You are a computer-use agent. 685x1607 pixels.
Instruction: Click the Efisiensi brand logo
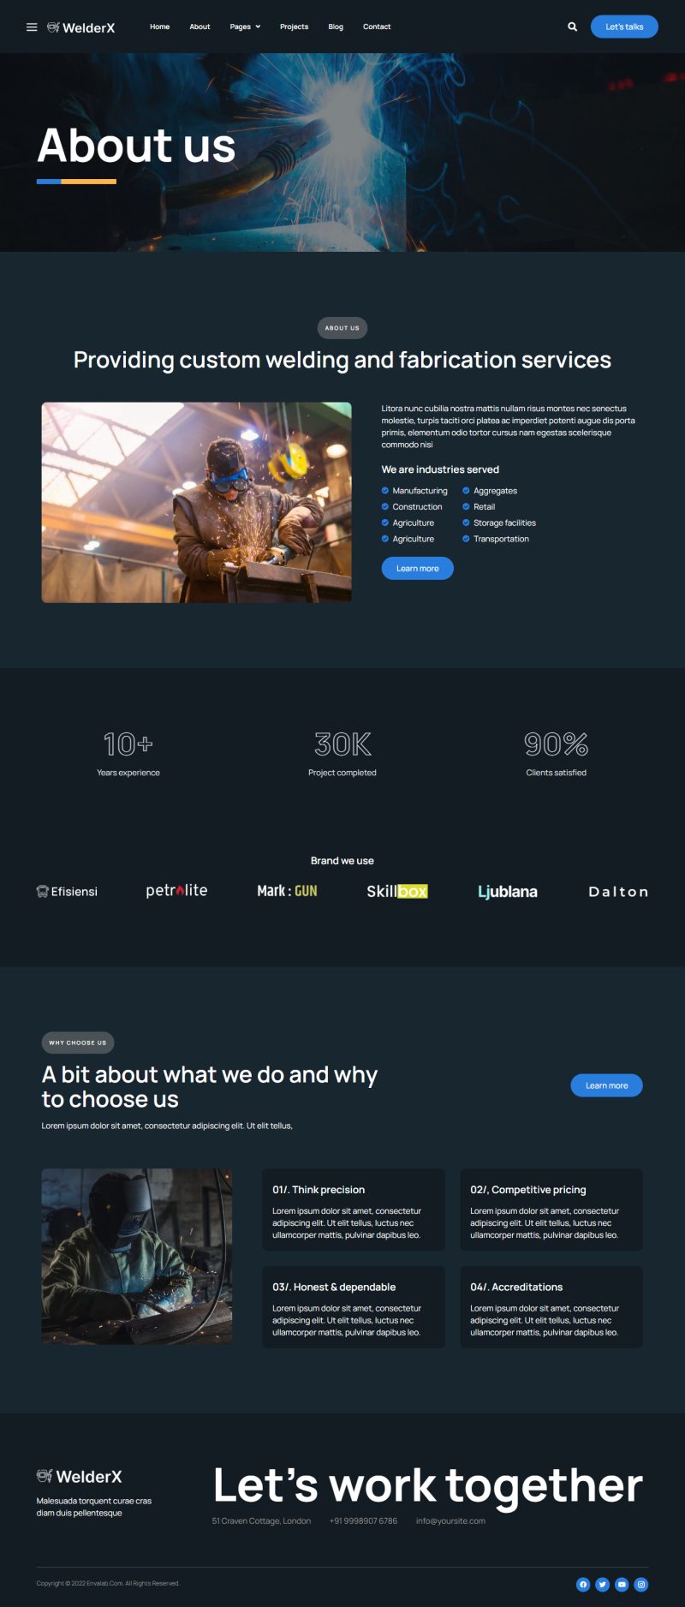point(67,892)
